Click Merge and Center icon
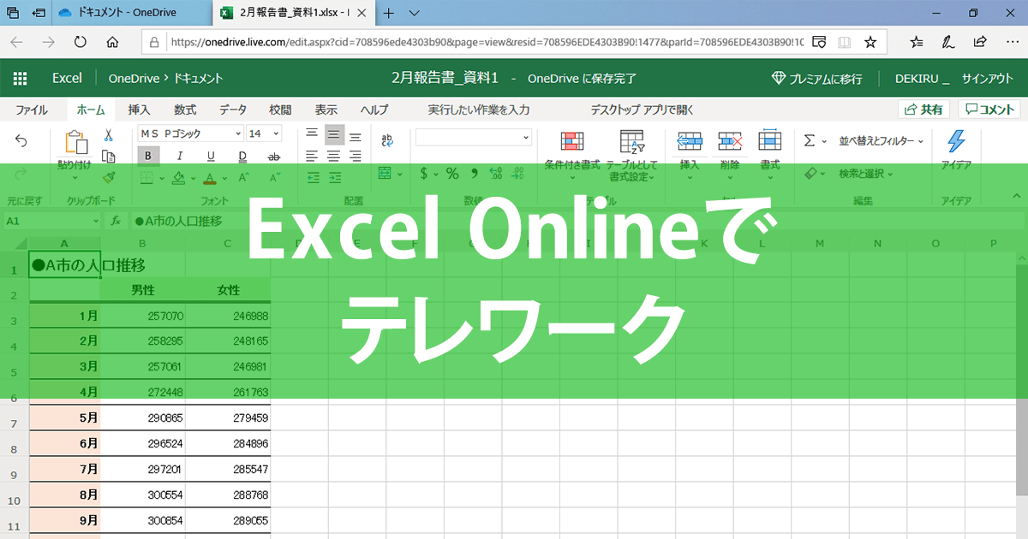Viewport: 1028px width, 539px height. 385,174
